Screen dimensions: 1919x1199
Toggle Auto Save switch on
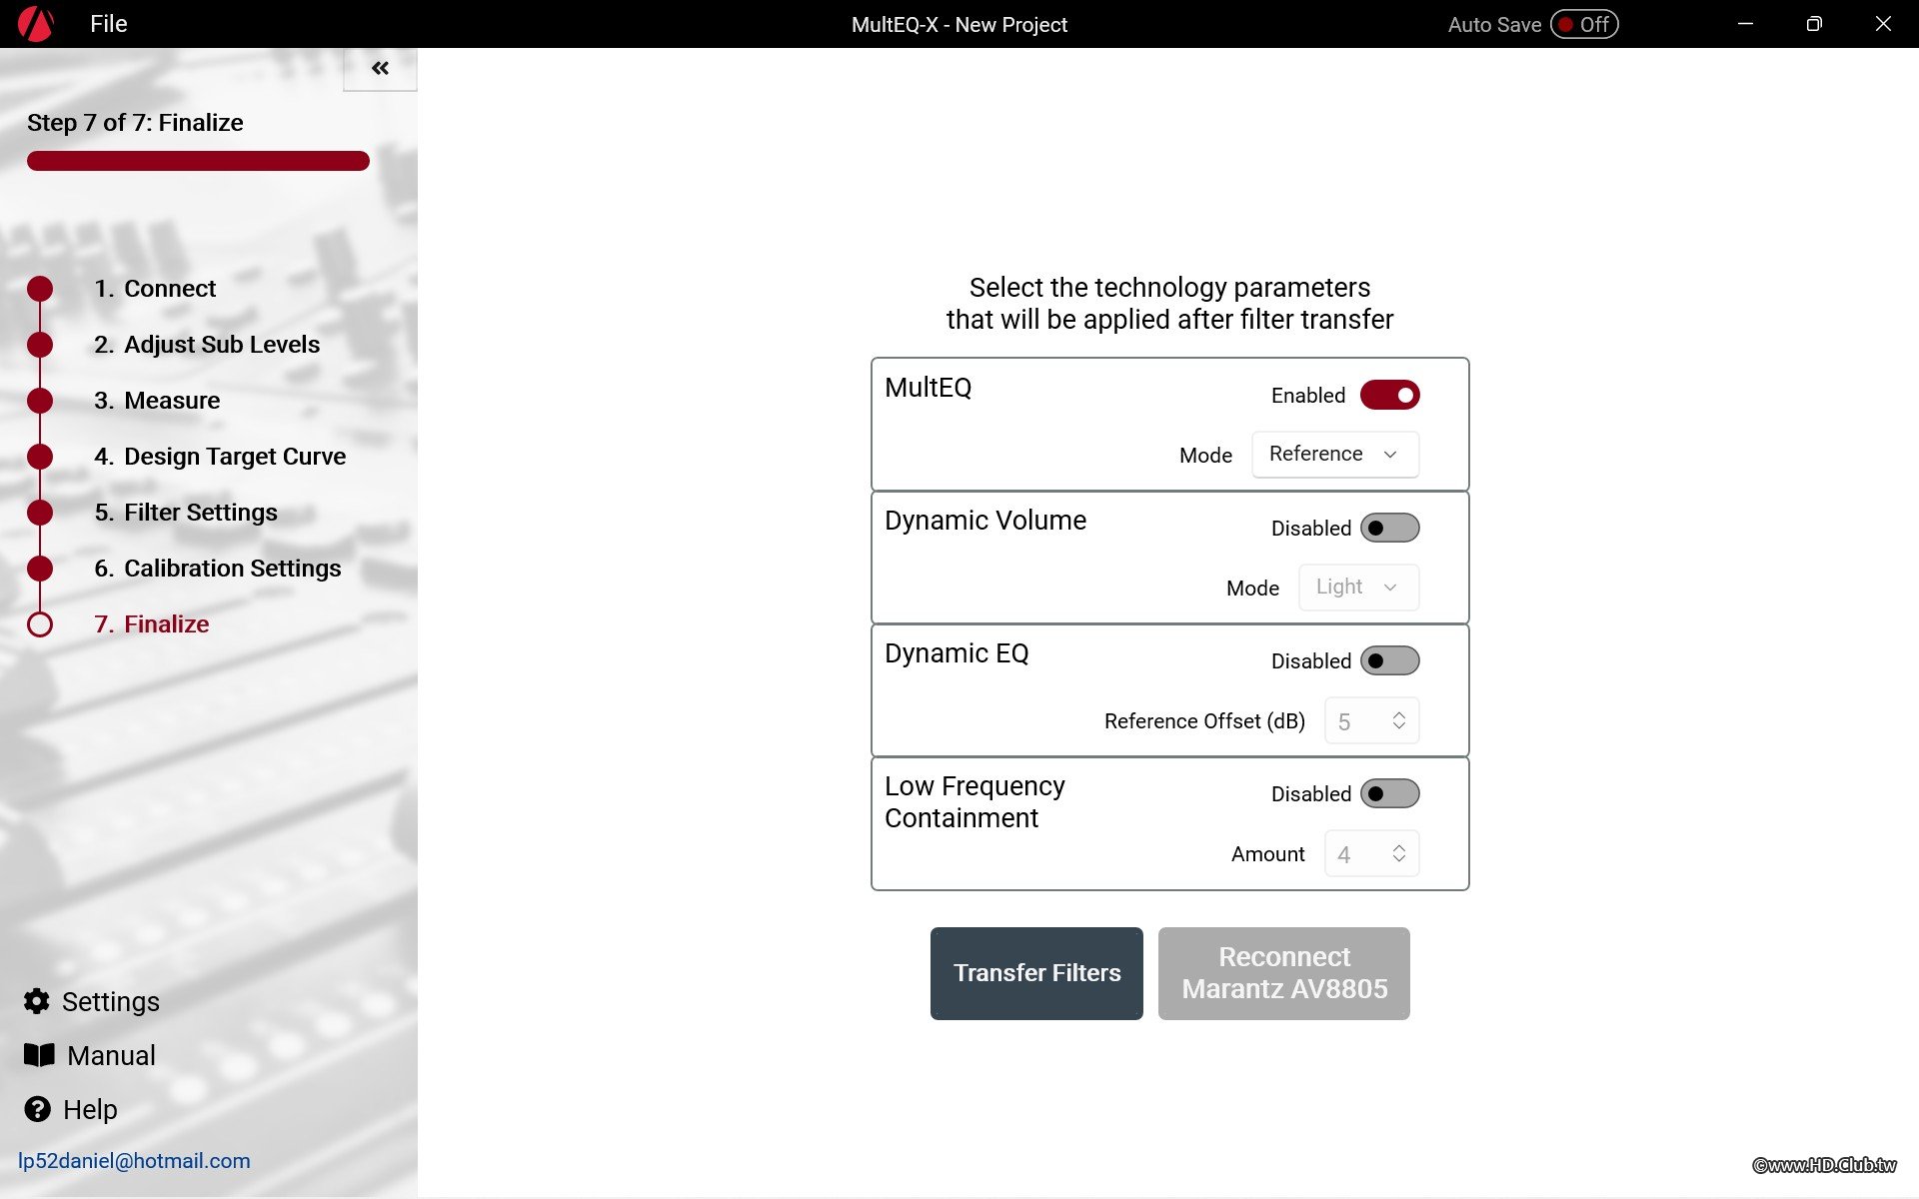coord(1584,24)
